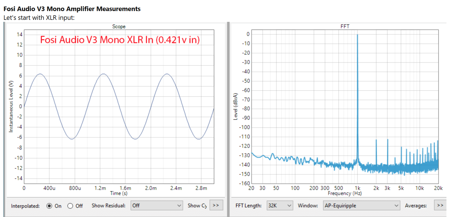Click the text "Let's start with XLR input:"
Image resolution: width=449 pixels, height=217 pixels.
tap(39, 18)
